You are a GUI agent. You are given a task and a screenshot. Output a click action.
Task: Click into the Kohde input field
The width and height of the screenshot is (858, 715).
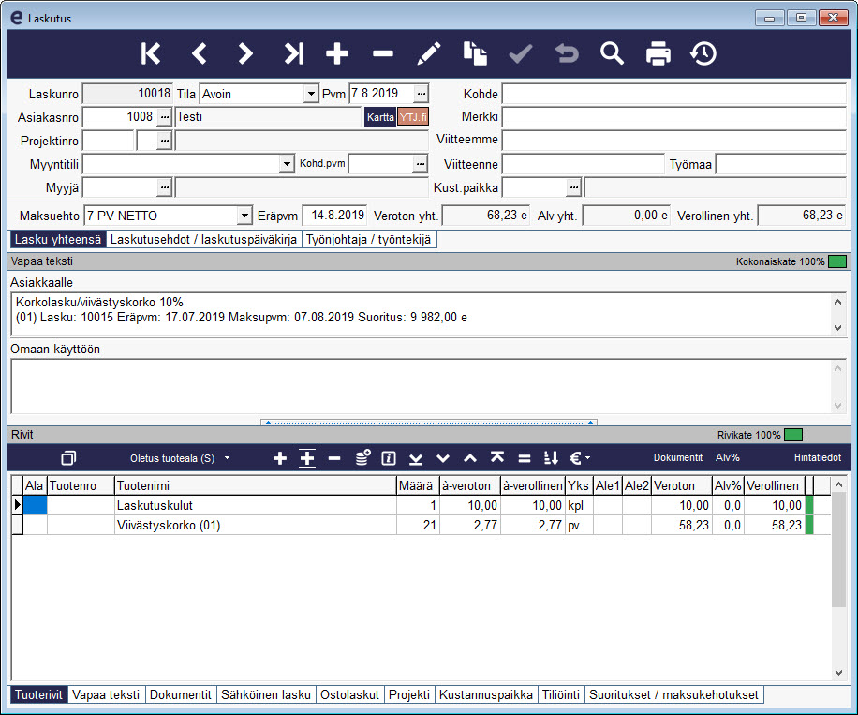tap(674, 94)
